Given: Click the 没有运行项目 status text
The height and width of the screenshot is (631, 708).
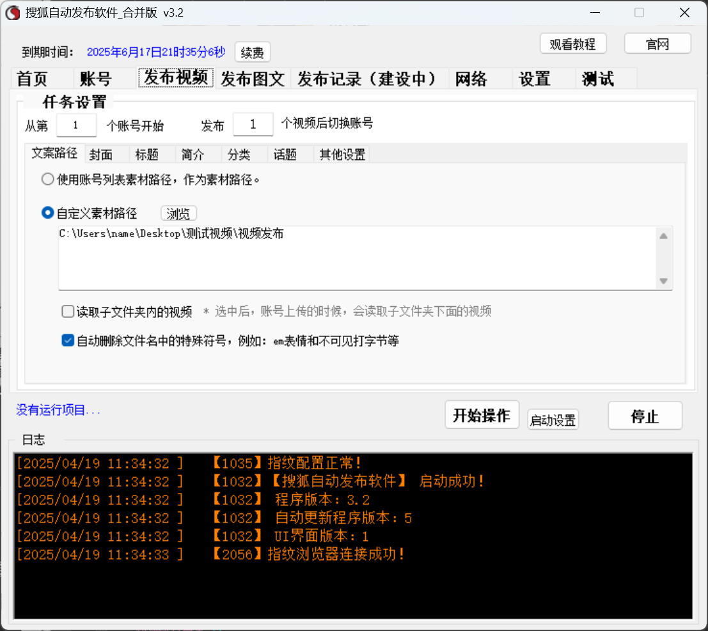Looking at the screenshot, I should [58, 410].
